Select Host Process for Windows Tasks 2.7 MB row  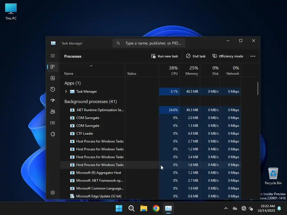(x=150, y=141)
